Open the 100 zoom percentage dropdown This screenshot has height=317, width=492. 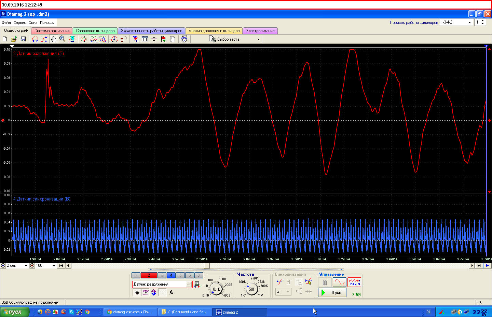coord(54,265)
